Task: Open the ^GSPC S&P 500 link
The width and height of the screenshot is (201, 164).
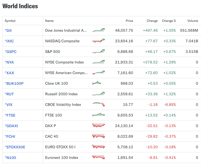Action: point(10,52)
